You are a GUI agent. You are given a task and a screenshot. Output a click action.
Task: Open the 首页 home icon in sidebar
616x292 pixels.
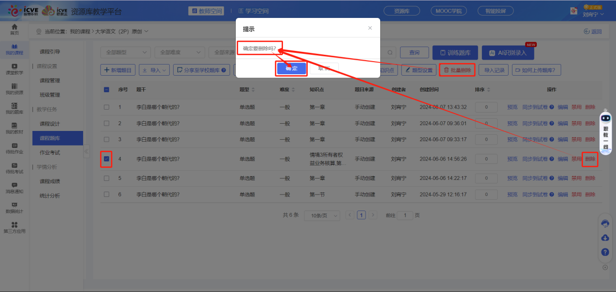[15, 29]
